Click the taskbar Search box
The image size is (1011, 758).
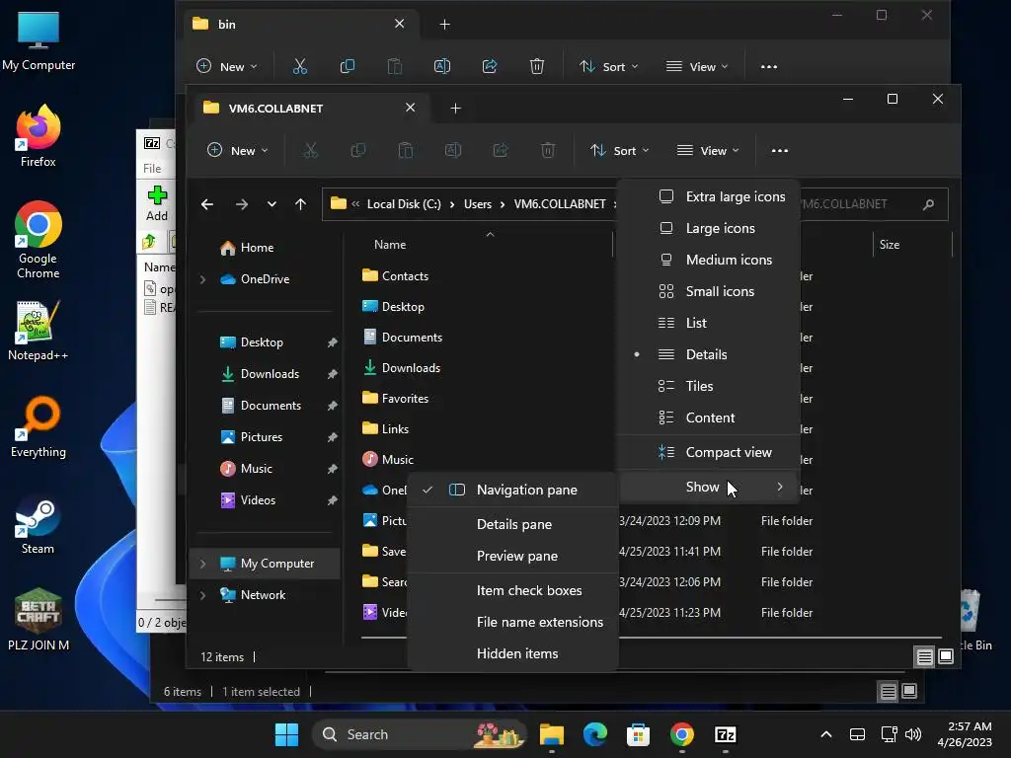point(420,734)
